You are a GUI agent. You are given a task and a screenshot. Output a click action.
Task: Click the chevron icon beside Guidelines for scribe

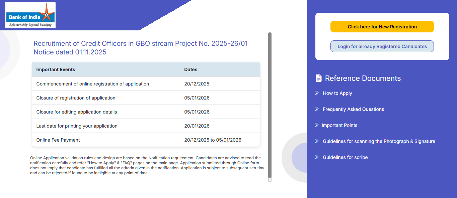317,157
